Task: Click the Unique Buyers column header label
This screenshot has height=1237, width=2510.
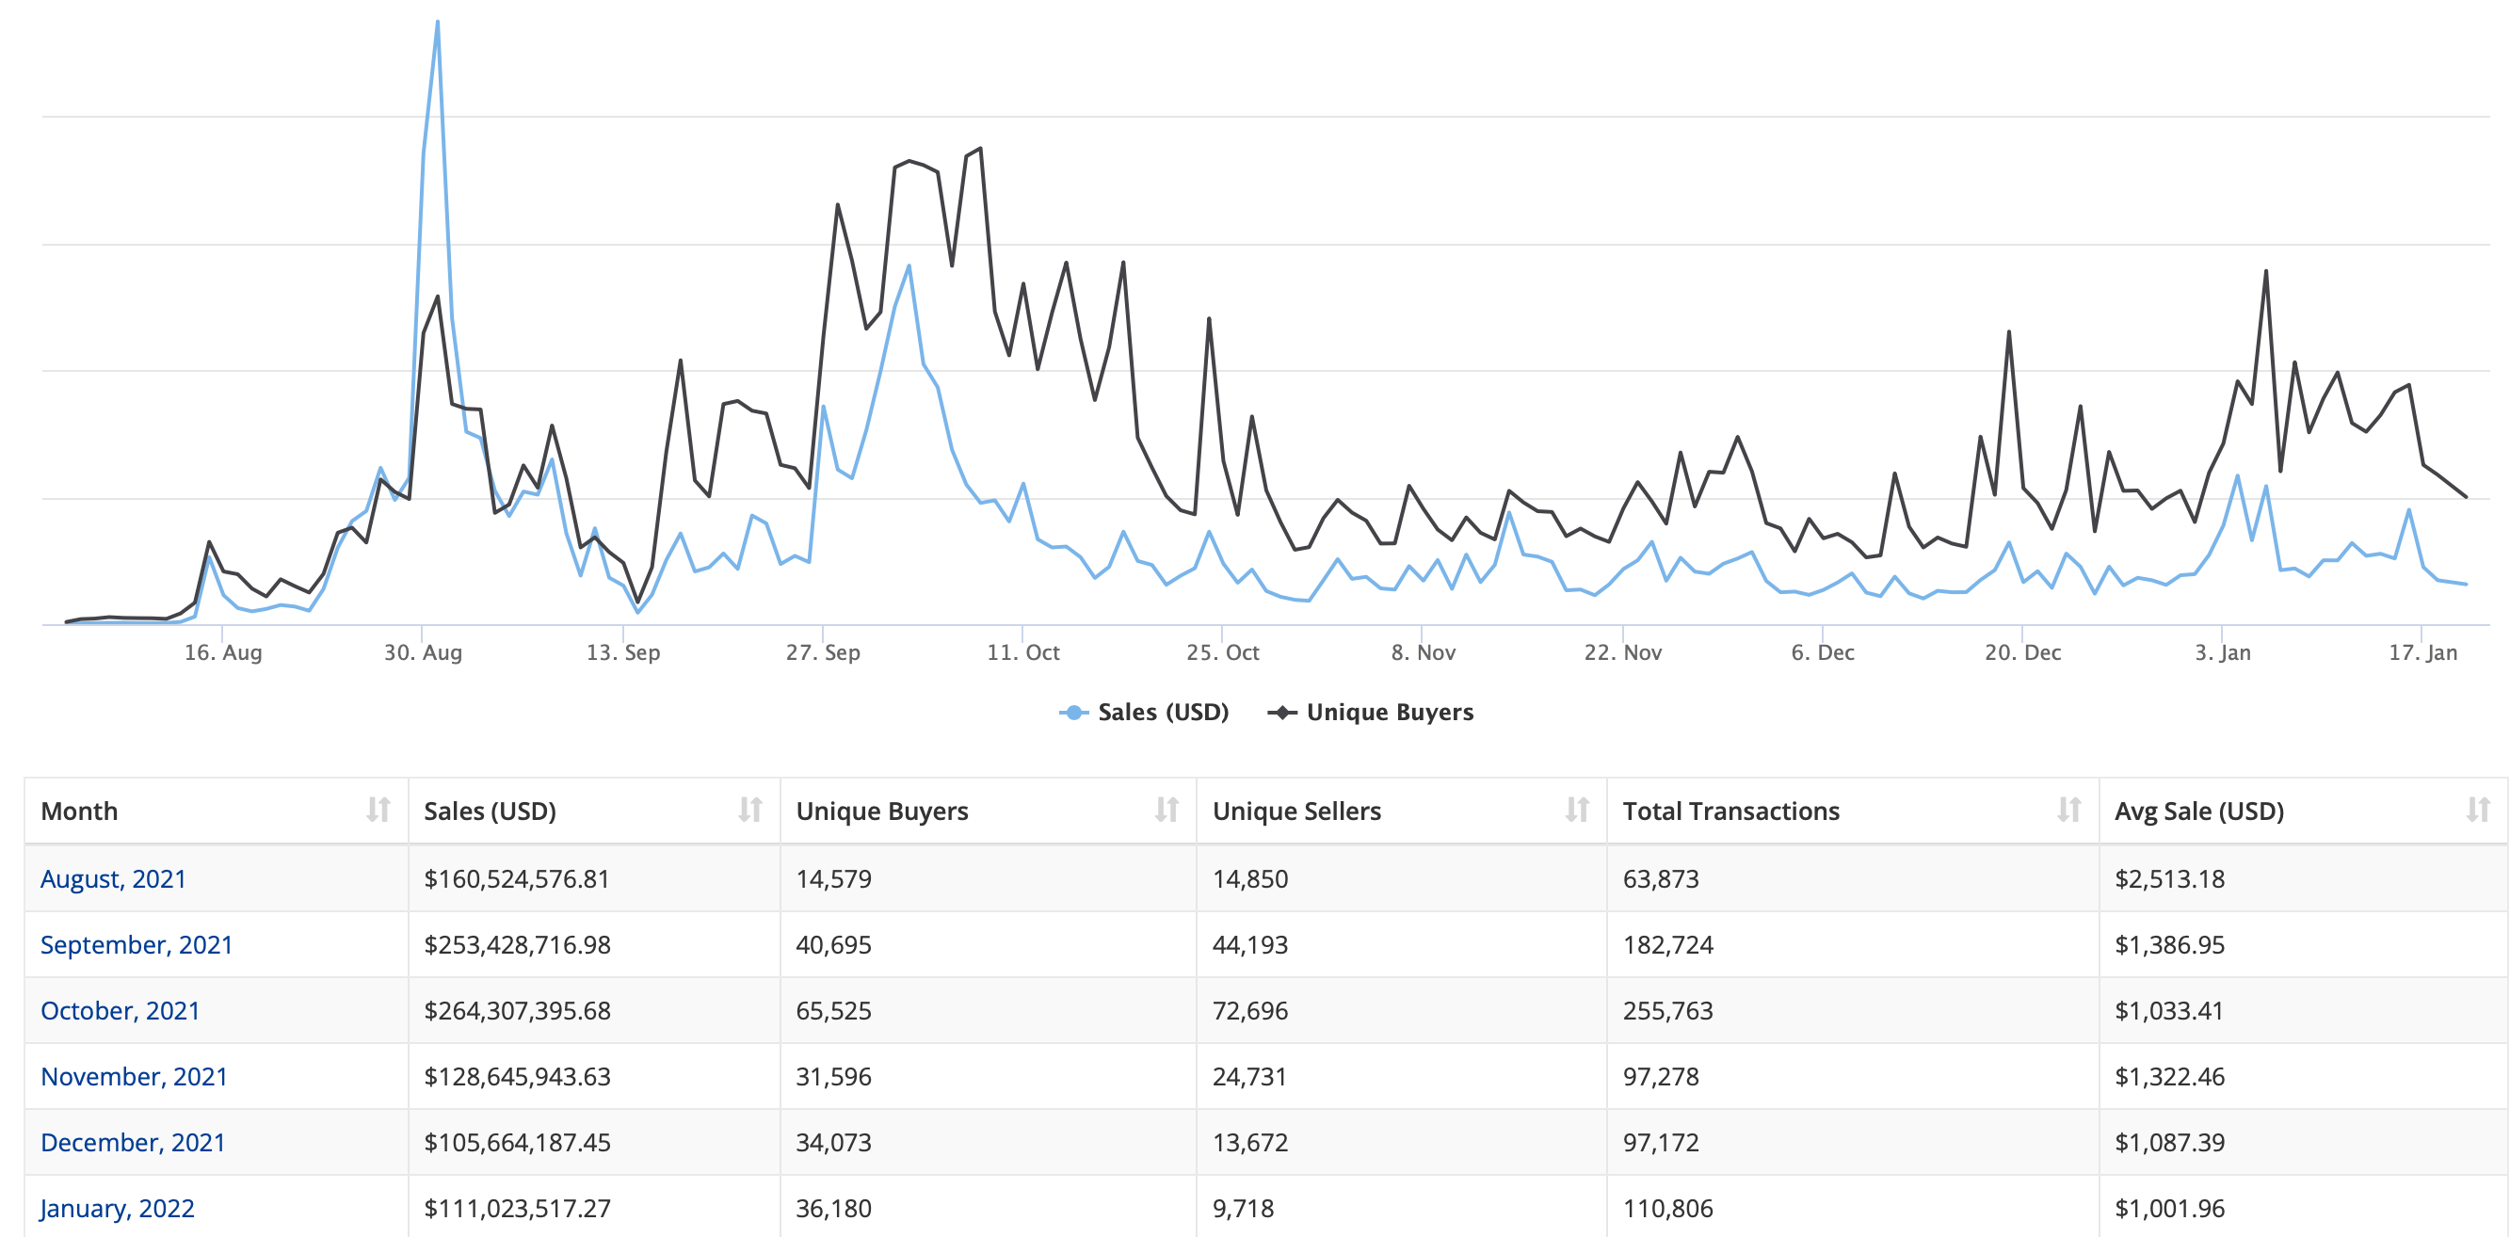Action: click(x=882, y=811)
